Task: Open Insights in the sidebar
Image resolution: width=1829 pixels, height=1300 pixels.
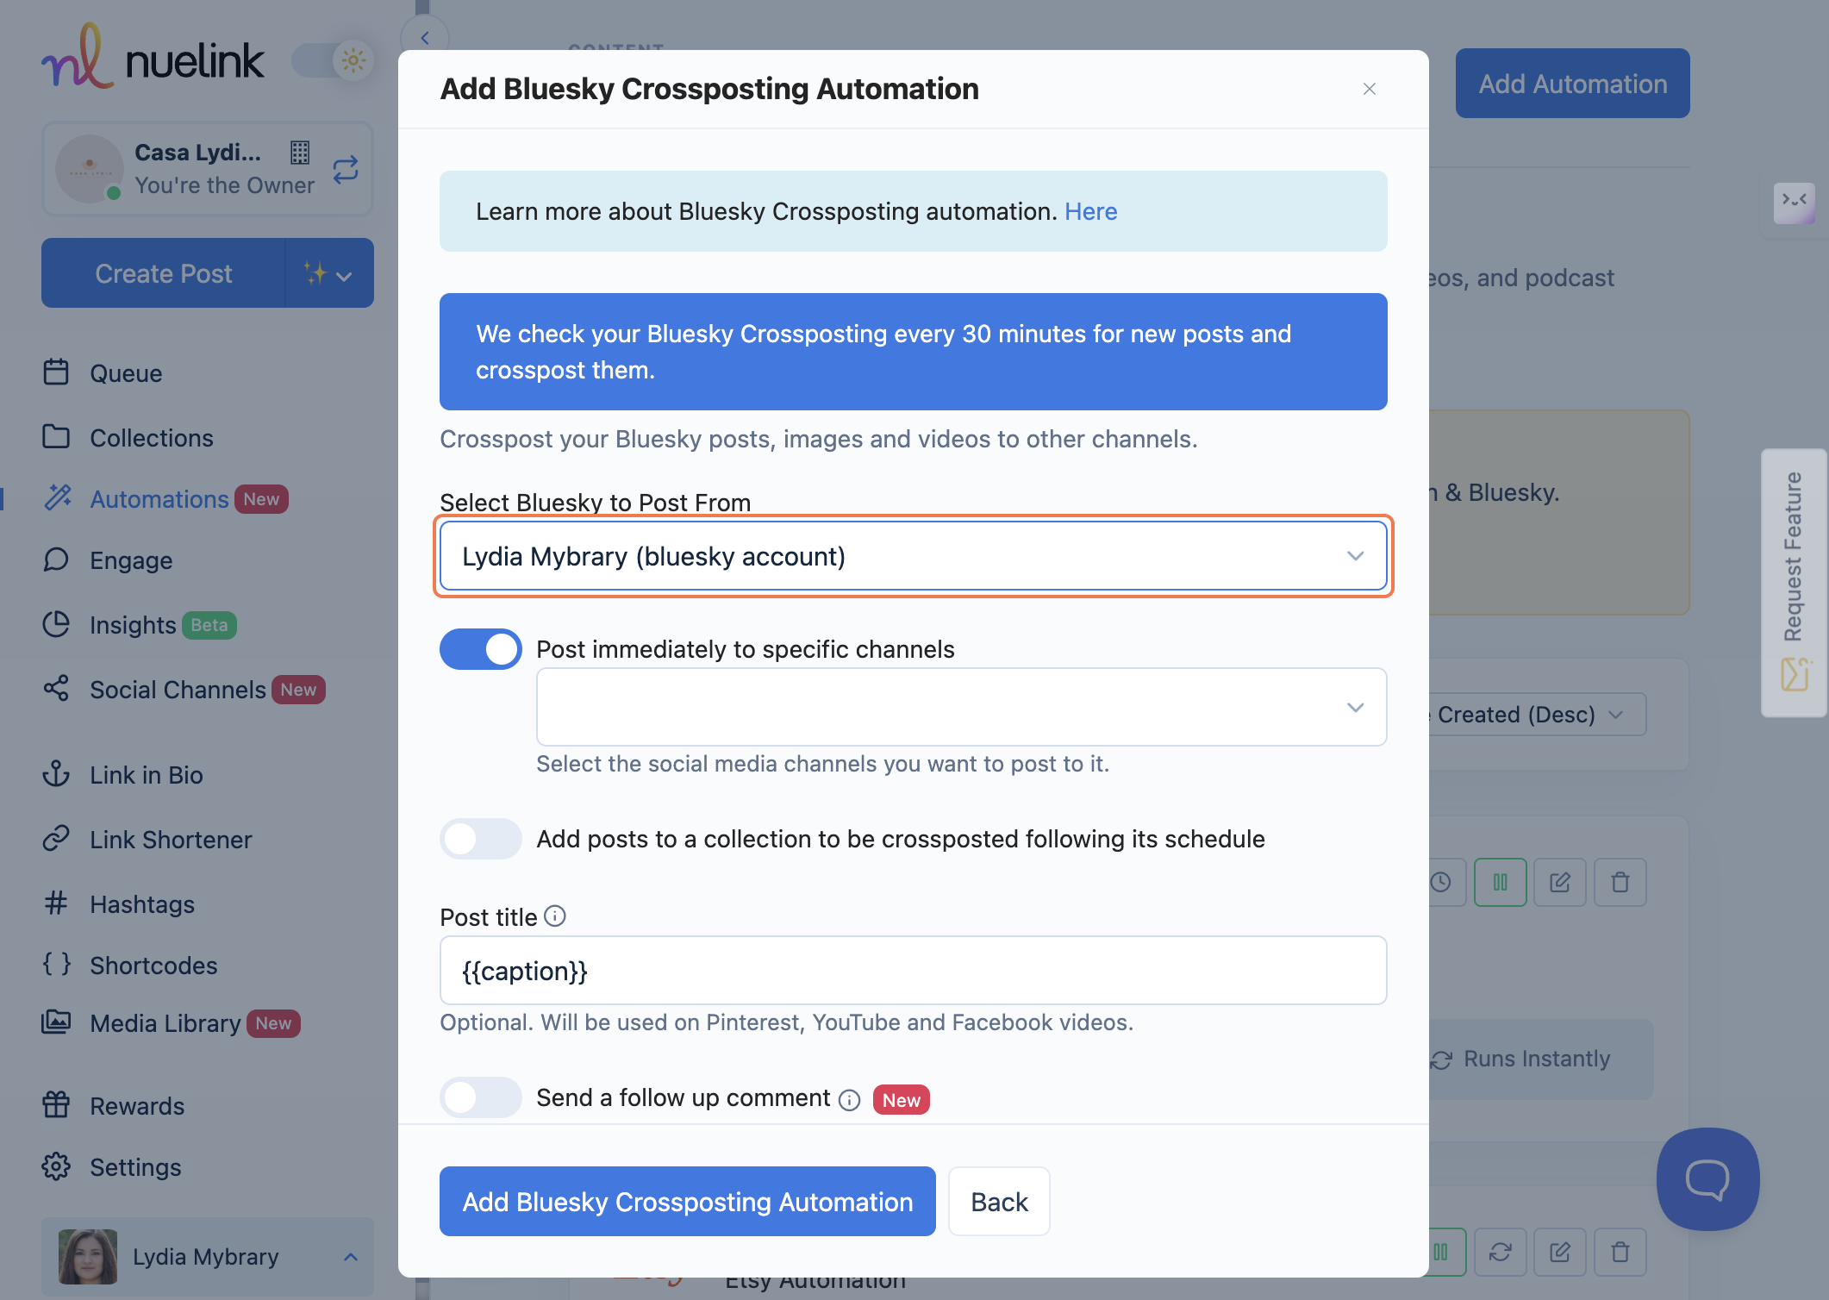Action: 133,625
